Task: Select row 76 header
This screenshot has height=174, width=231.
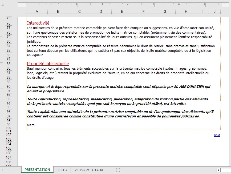Action: coord(9,23)
